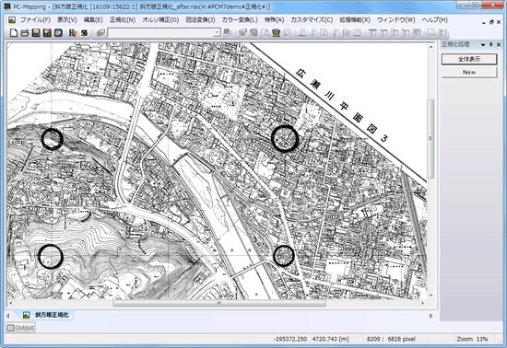Open the ウィンドウ(W) menu
This screenshot has width=507, height=348.
[396, 20]
